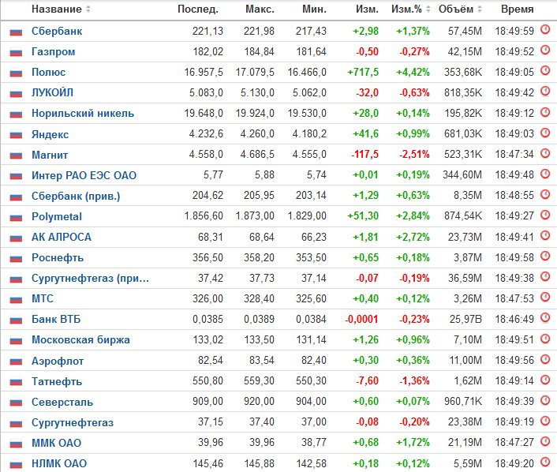
Task: Click the Russian flag icon beside Сбербанк
Action: click(16, 32)
